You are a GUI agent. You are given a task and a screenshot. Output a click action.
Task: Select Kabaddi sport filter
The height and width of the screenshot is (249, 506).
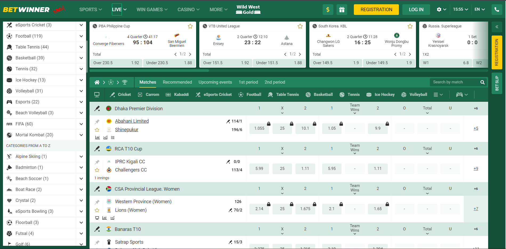[x=177, y=95]
